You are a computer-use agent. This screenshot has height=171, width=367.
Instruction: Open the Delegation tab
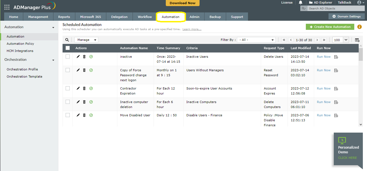point(119,17)
